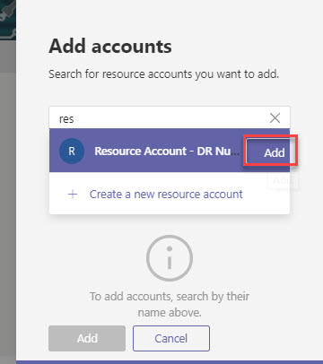Click the R avatar of the resource account
The height and width of the screenshot is (364, 323).
click(72, 151)
